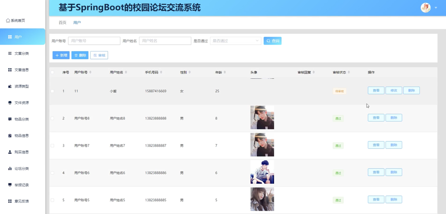Open the user avatar in the header
This screenshot has width=446, height=214.
pos(426,8)
